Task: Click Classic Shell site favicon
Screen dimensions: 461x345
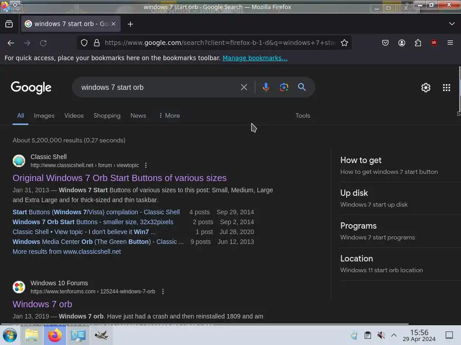Action: point(19,161)
